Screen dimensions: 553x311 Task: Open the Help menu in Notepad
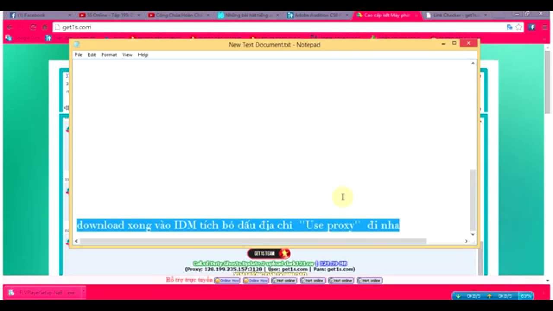tap(143, 55)
